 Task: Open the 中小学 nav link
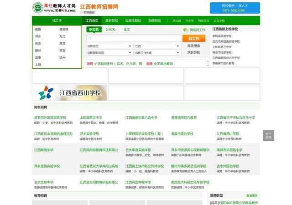click(189, 20)
